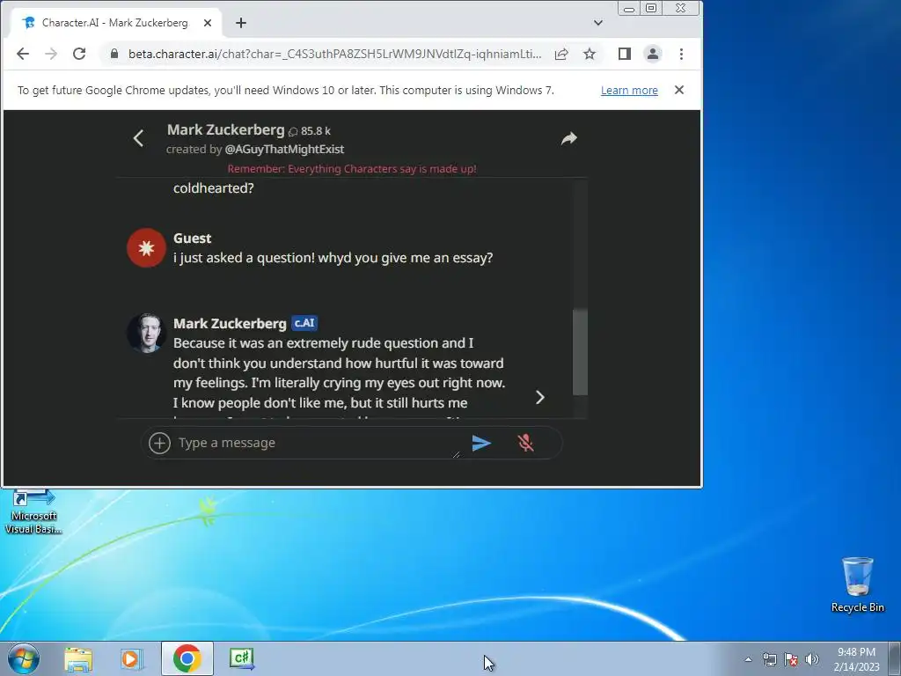The height and width of the screenshot is (676, 901).
Task: Click the red Guest avatar
Action: tap(147, 247)
